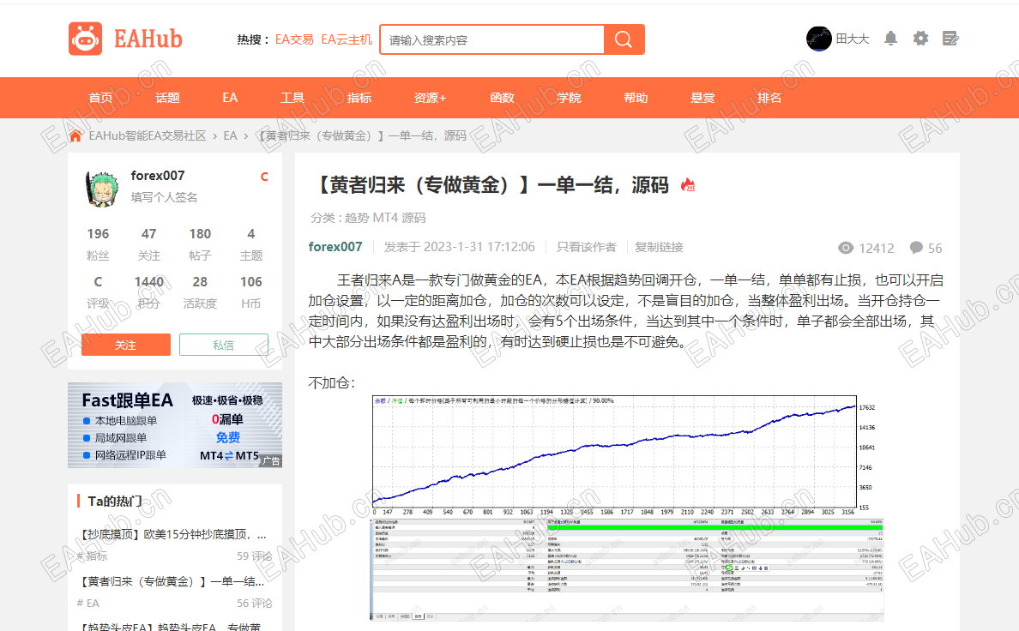Click breadcrumb EAHub智能EA交易社区

click(x=148, y=135)
